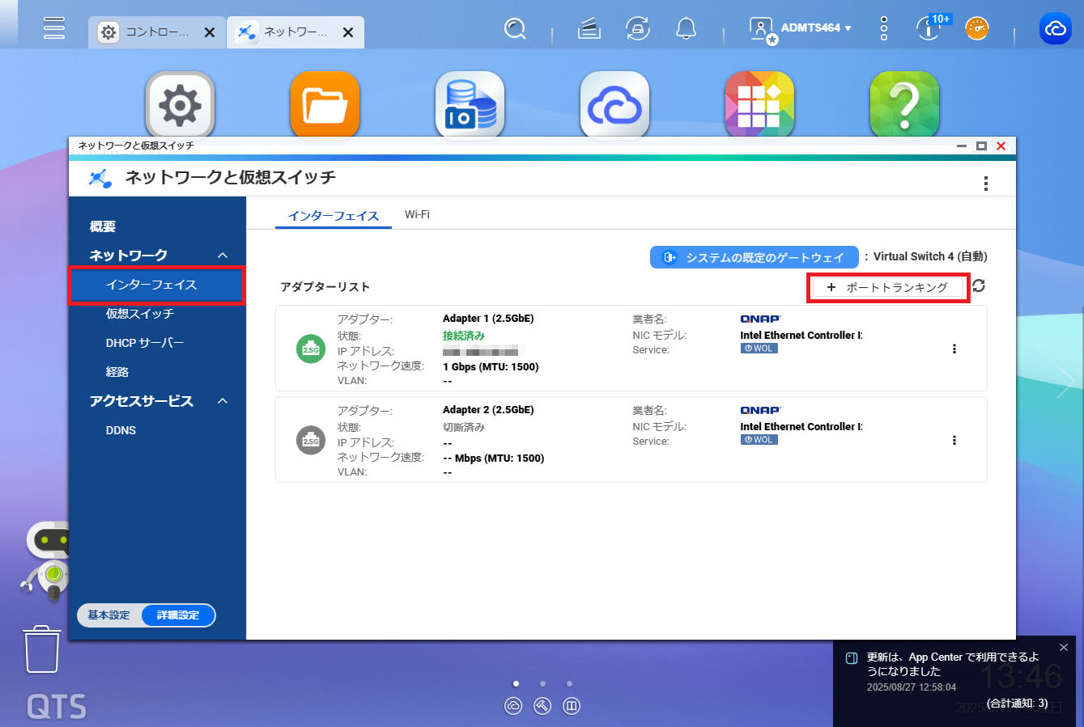The width and height of the screenshot is (1084, 727).
Task: Open the App Center desktop icon
Action: tap(759, 105)
